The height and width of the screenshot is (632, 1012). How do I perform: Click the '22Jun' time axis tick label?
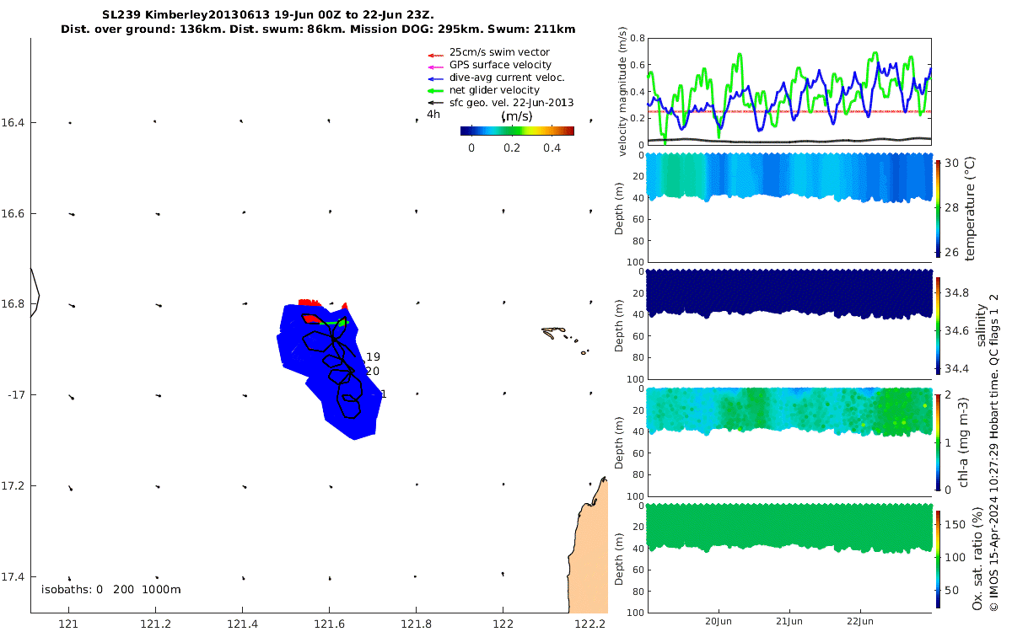(x=859, y=621)
